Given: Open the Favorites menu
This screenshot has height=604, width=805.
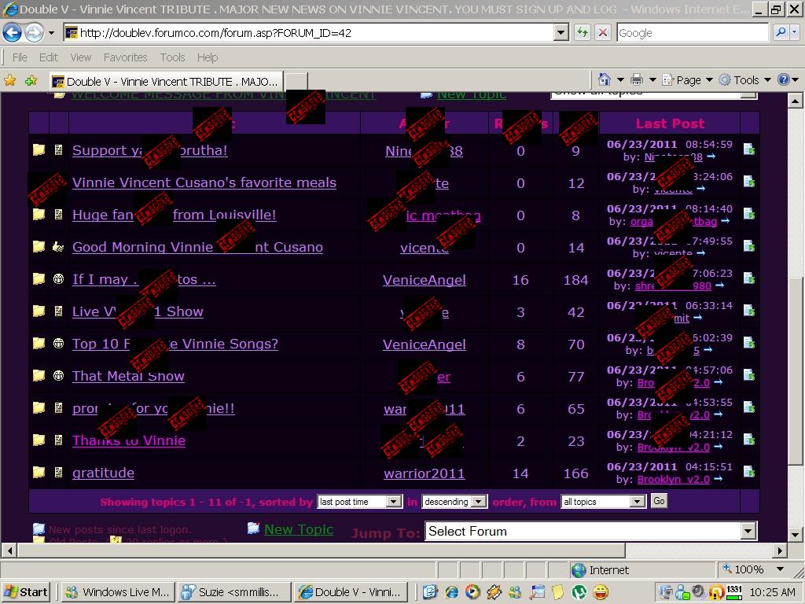Looking at the screenshot, I should coord(125,57).
